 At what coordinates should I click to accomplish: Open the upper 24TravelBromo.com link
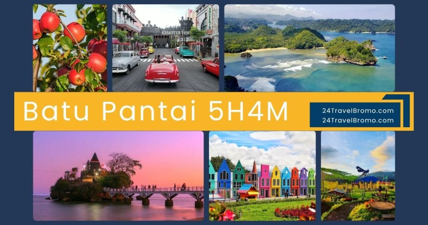coord(358,111)
